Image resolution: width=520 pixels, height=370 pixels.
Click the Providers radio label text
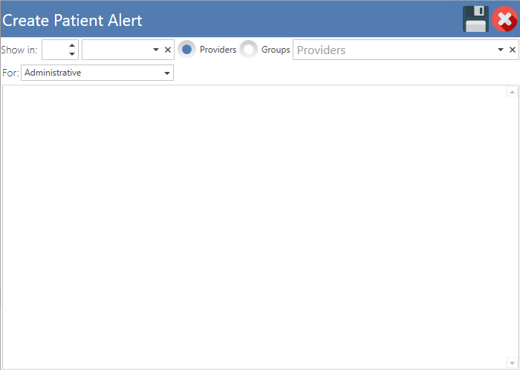pos(218,50)
